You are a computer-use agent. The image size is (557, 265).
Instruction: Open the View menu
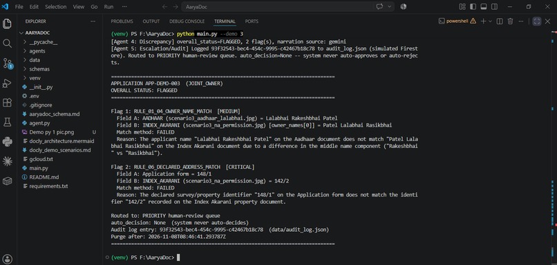click(79, 7)
